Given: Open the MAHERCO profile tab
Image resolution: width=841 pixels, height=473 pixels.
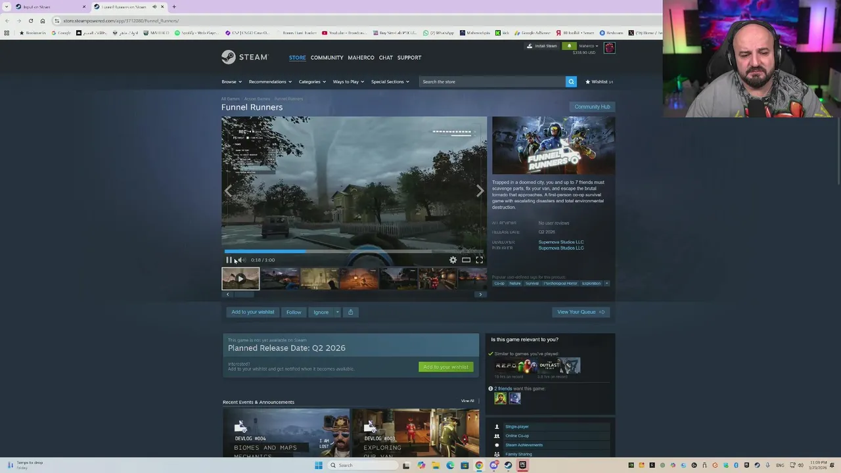Looking at the screenshot, I should tap(361, 58).
